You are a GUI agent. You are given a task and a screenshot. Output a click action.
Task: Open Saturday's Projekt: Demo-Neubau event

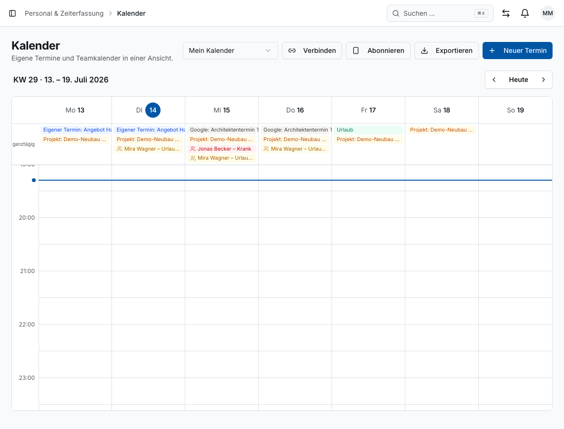click(x=442, y=130)
